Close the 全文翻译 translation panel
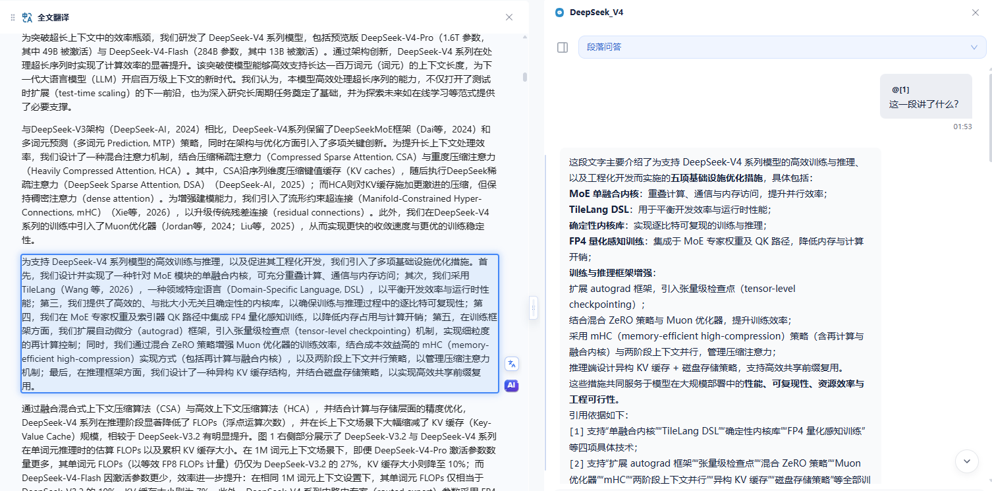992x491 pixels. (x=509, y=17)
